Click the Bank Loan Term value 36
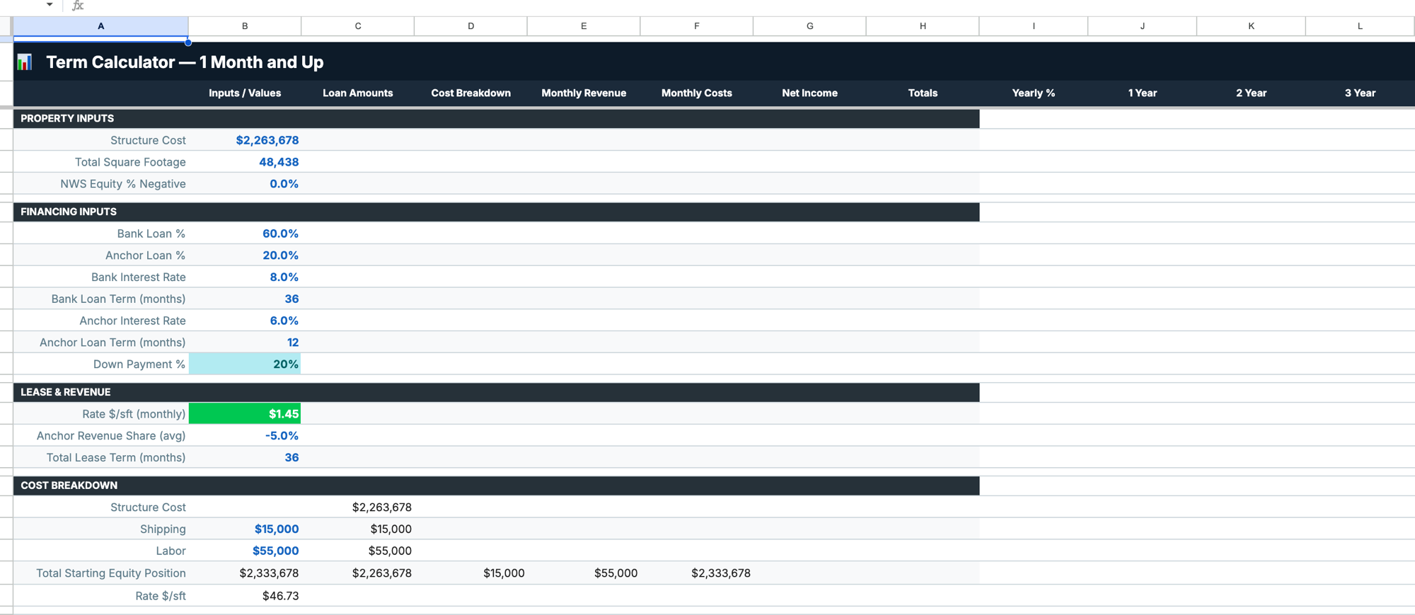Screen dimensions: 1415x615 coord(291,299)
